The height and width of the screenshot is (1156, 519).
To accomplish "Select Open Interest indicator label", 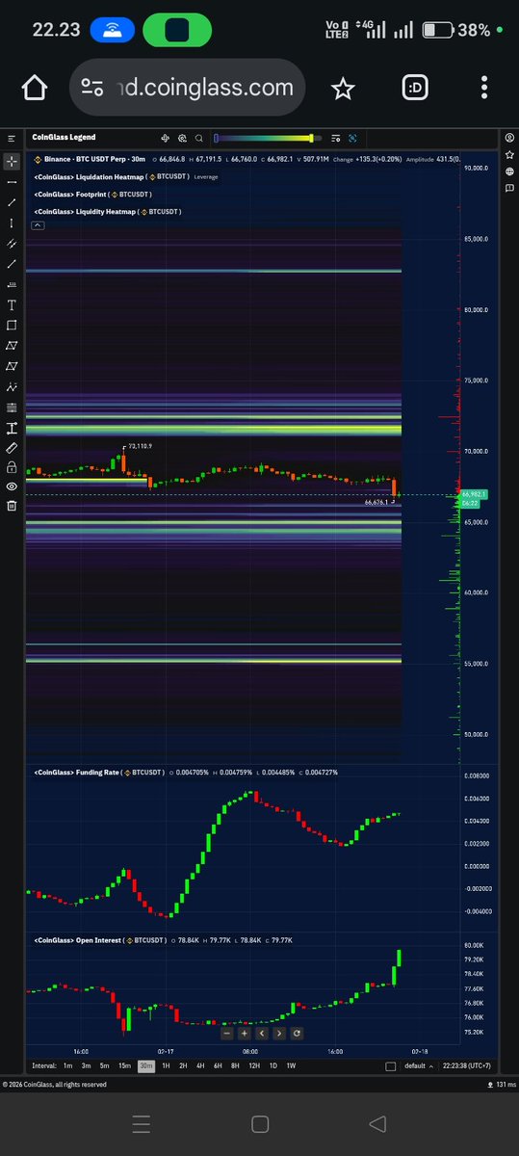I will pos(78,938).
